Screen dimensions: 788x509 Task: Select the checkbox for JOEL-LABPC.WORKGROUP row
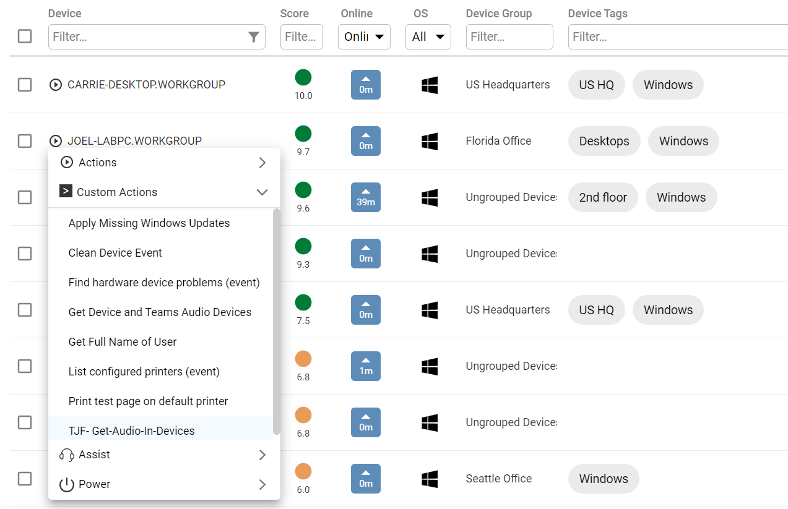[25, 141]
